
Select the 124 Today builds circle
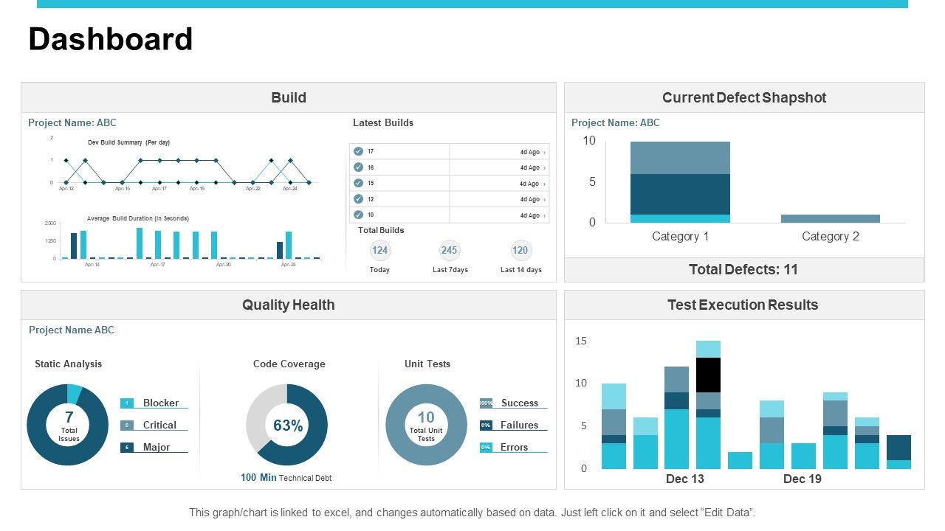click(x=379, y=250)
